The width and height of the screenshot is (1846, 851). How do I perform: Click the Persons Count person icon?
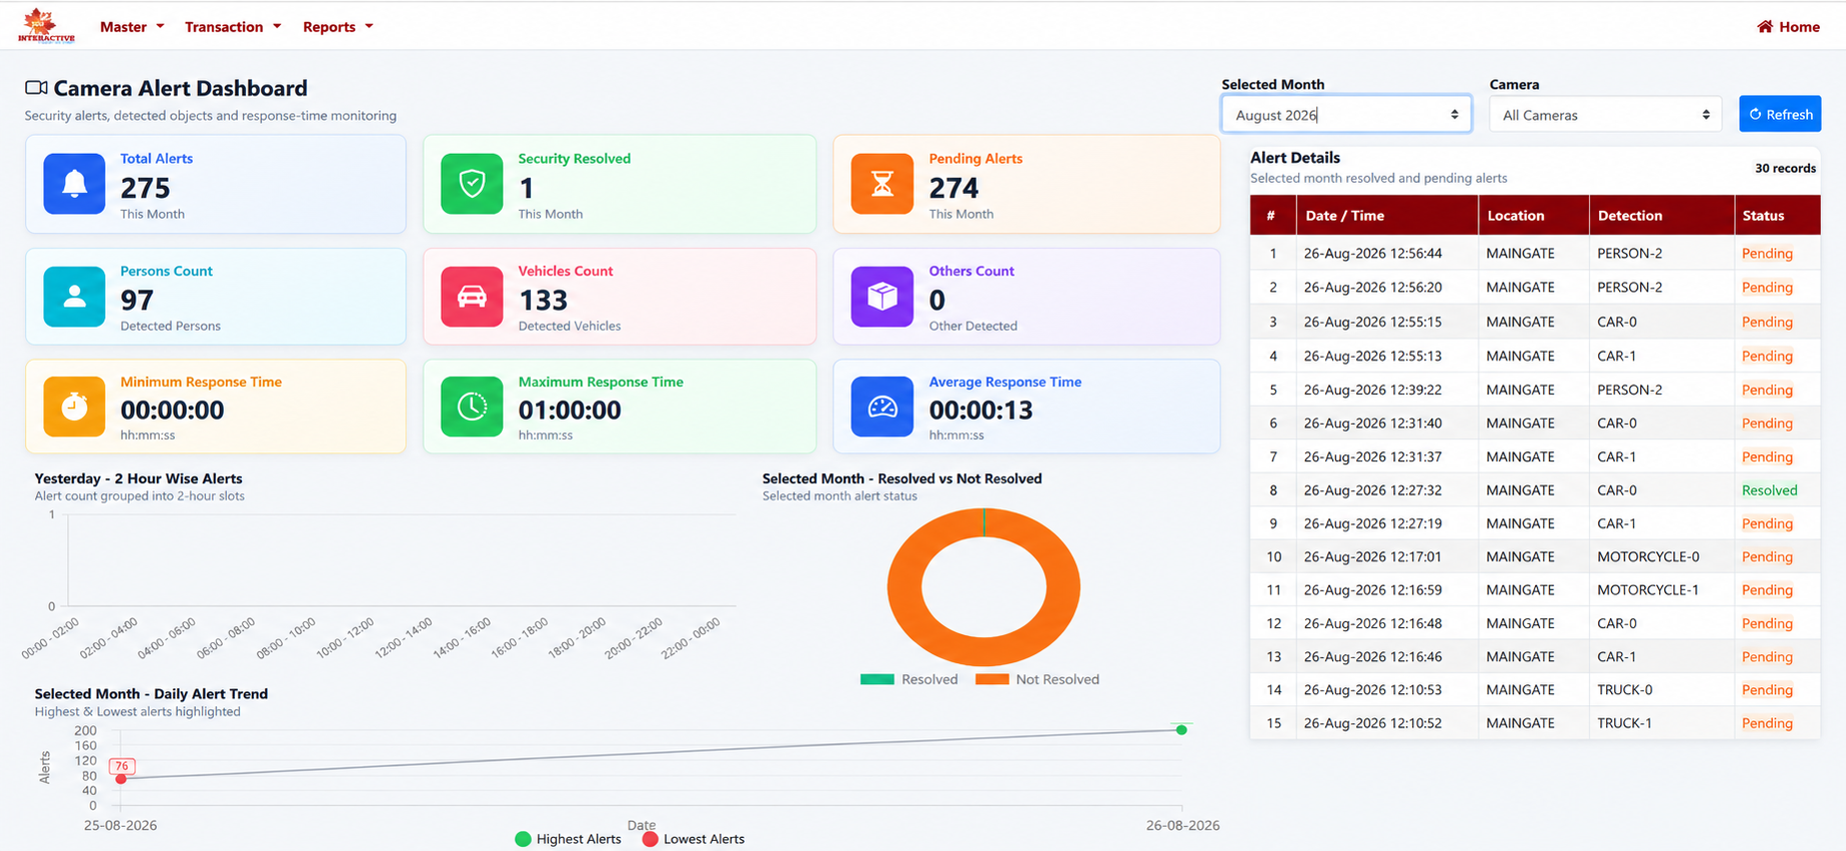[x=74, y=297]
